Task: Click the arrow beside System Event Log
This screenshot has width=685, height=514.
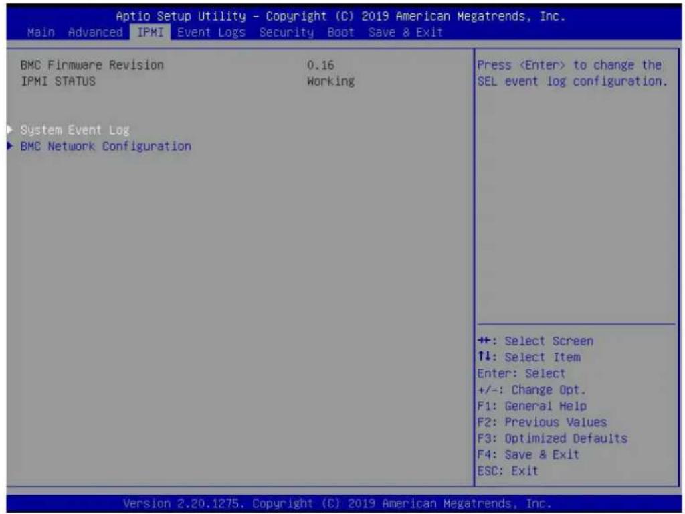Action: [x=10, y=129]
